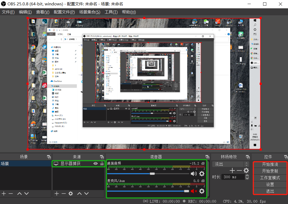Remove selected scene with minus icon
288x204 pixels.
[11, 194]
